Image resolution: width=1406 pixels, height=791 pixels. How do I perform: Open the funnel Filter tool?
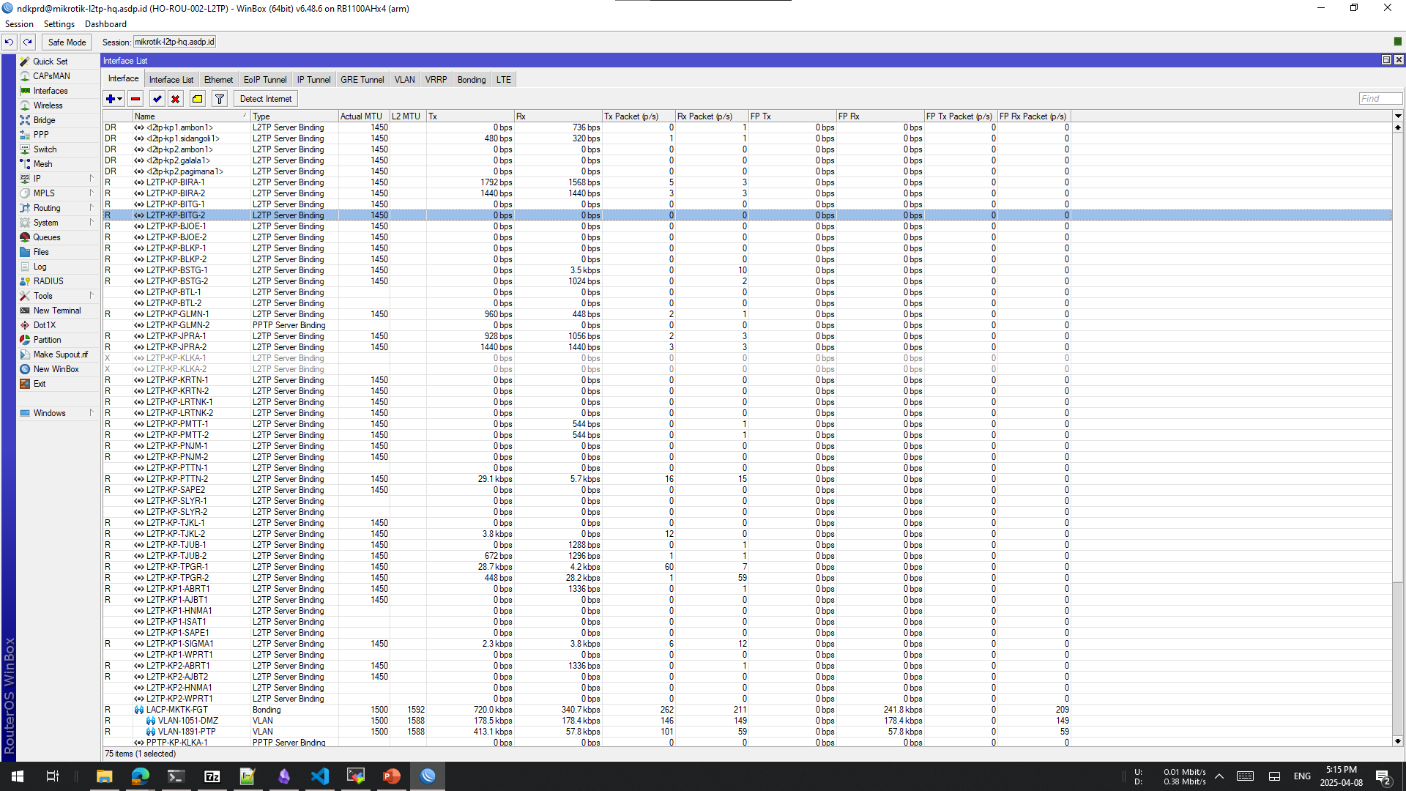coord(219,99)
